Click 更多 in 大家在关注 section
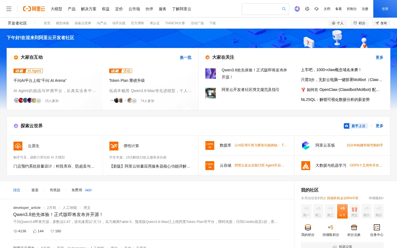 pyautogui.click(x=379, y=57)
